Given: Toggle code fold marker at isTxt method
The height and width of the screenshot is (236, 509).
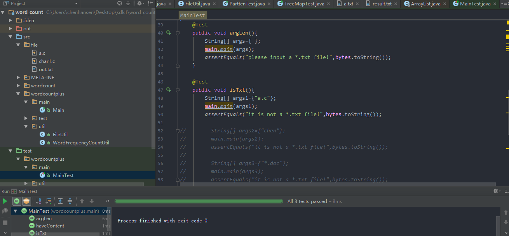Looking at the screenshot, I should (x=178, y=90).
